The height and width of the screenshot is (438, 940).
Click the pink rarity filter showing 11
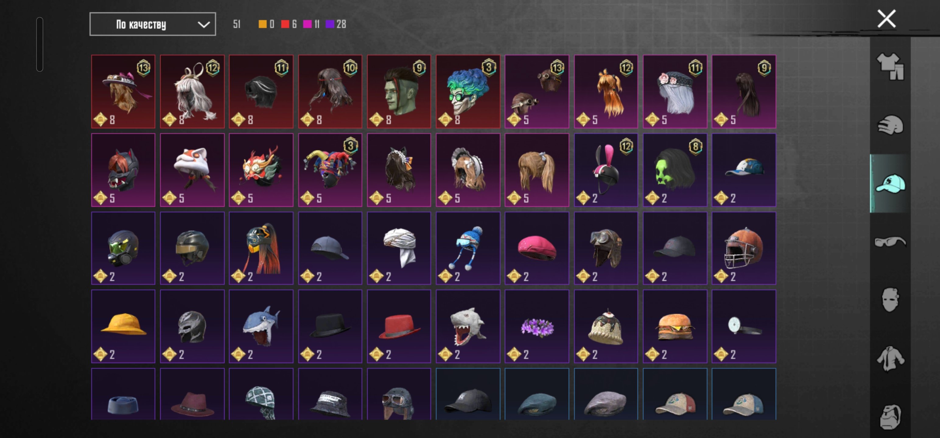click(311, 24)
